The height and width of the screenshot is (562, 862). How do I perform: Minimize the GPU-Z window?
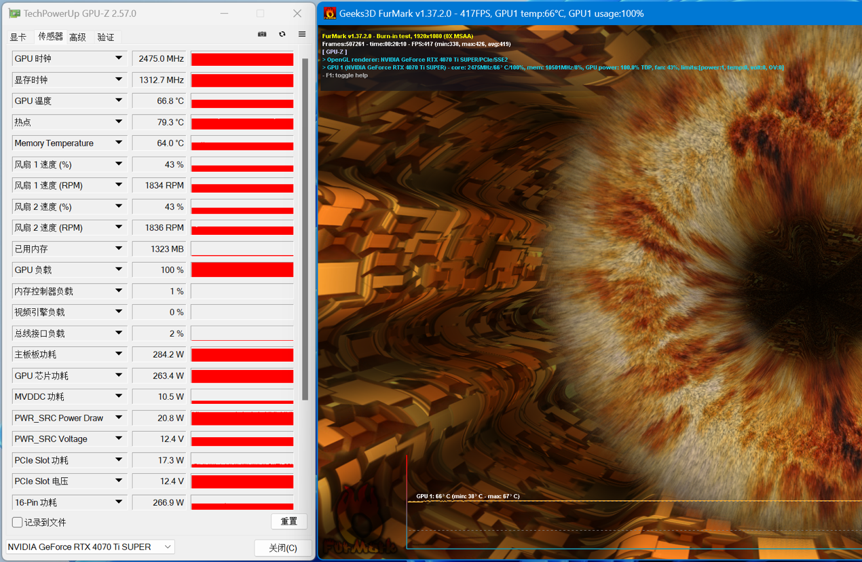[224, 14]
